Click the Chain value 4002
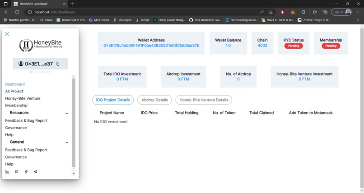 262,46
